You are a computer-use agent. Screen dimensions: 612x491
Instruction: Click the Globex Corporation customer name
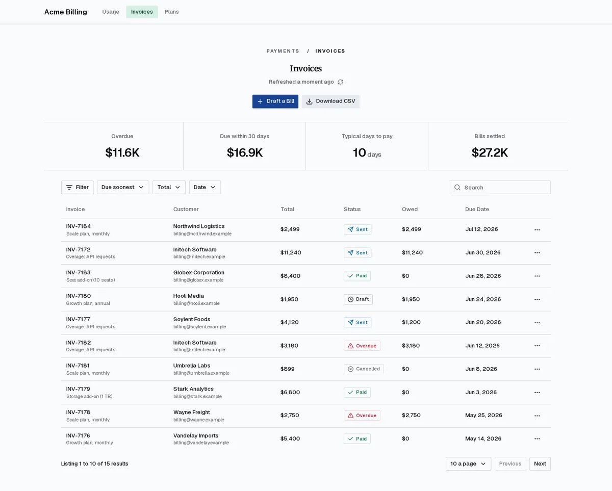[x=199, y=273]
